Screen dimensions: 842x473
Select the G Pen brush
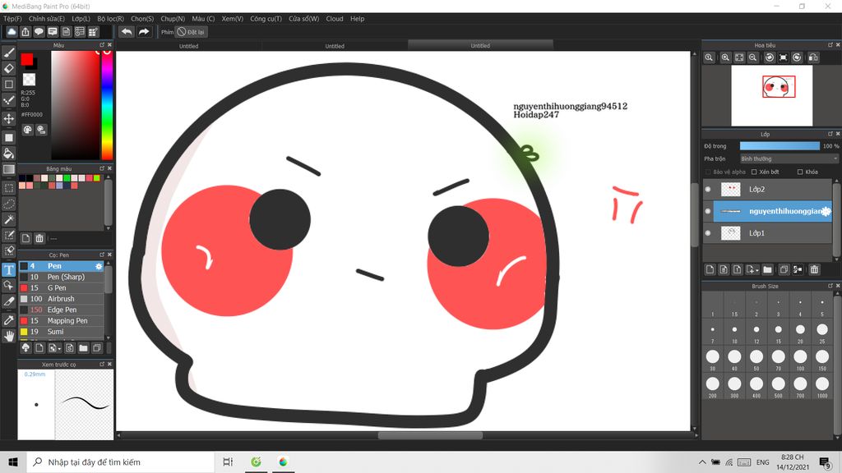pos(61,288)
